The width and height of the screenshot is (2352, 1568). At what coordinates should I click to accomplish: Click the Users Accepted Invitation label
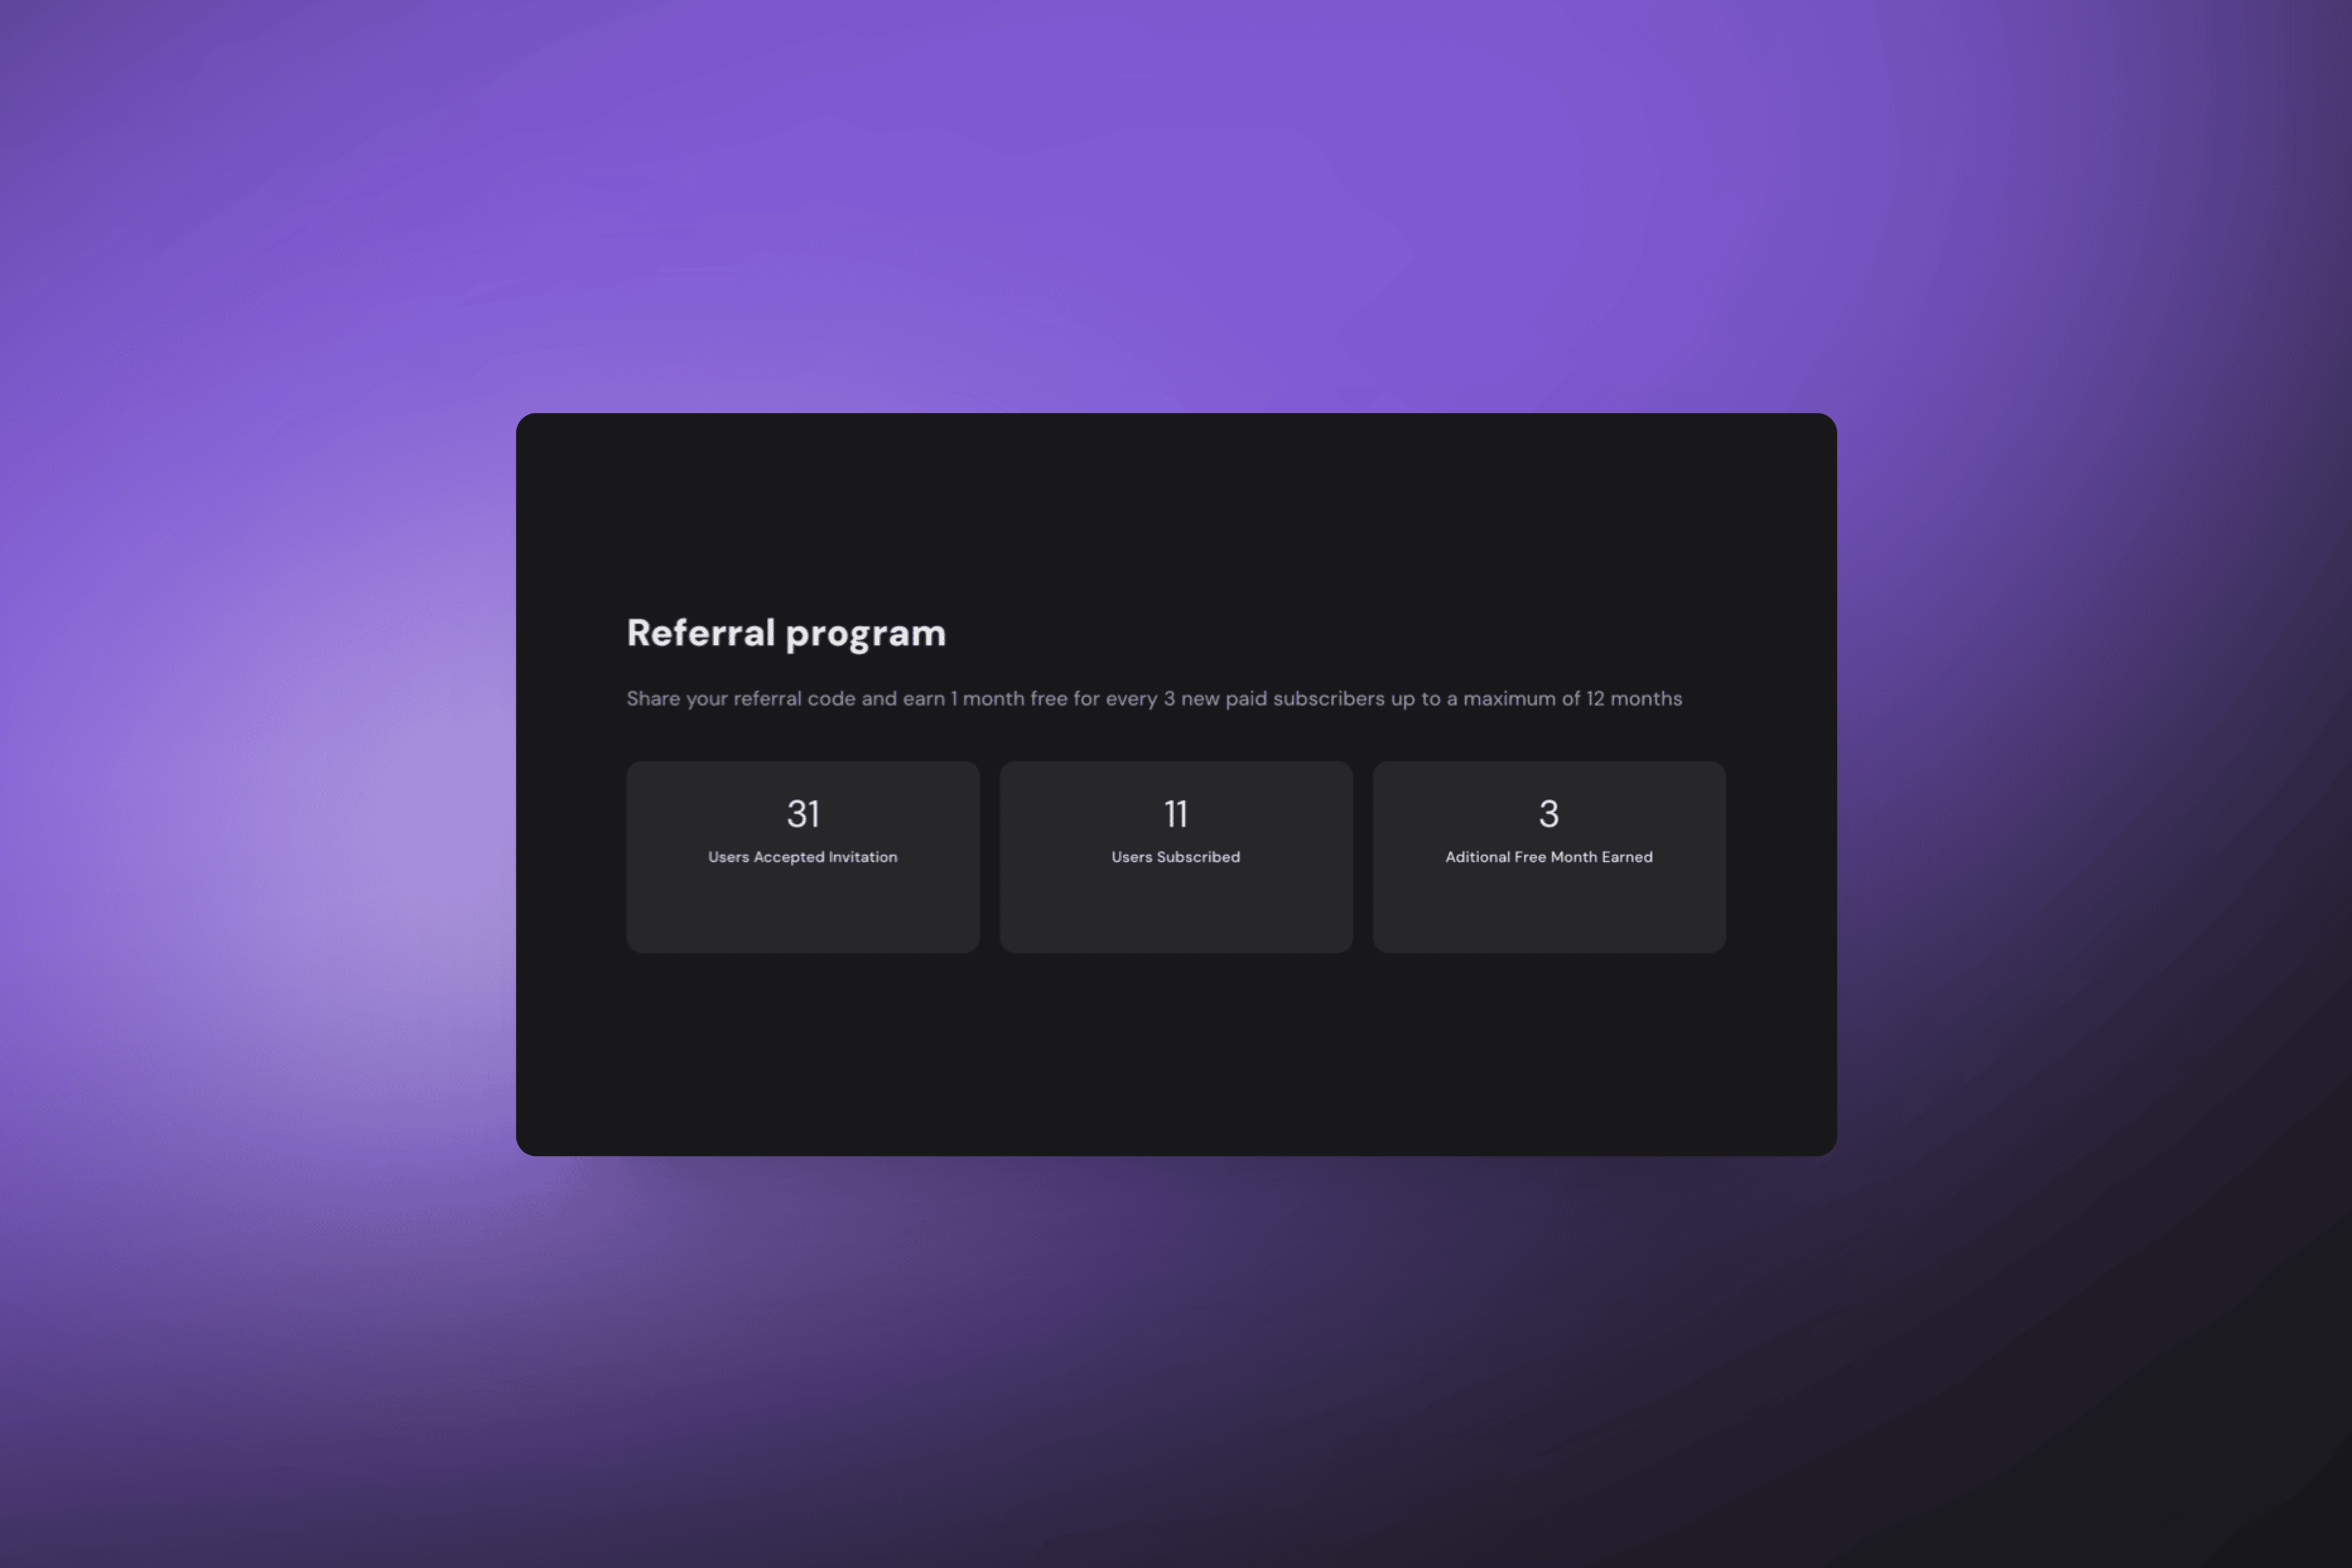pyautogui.click(x=803, y=857)
